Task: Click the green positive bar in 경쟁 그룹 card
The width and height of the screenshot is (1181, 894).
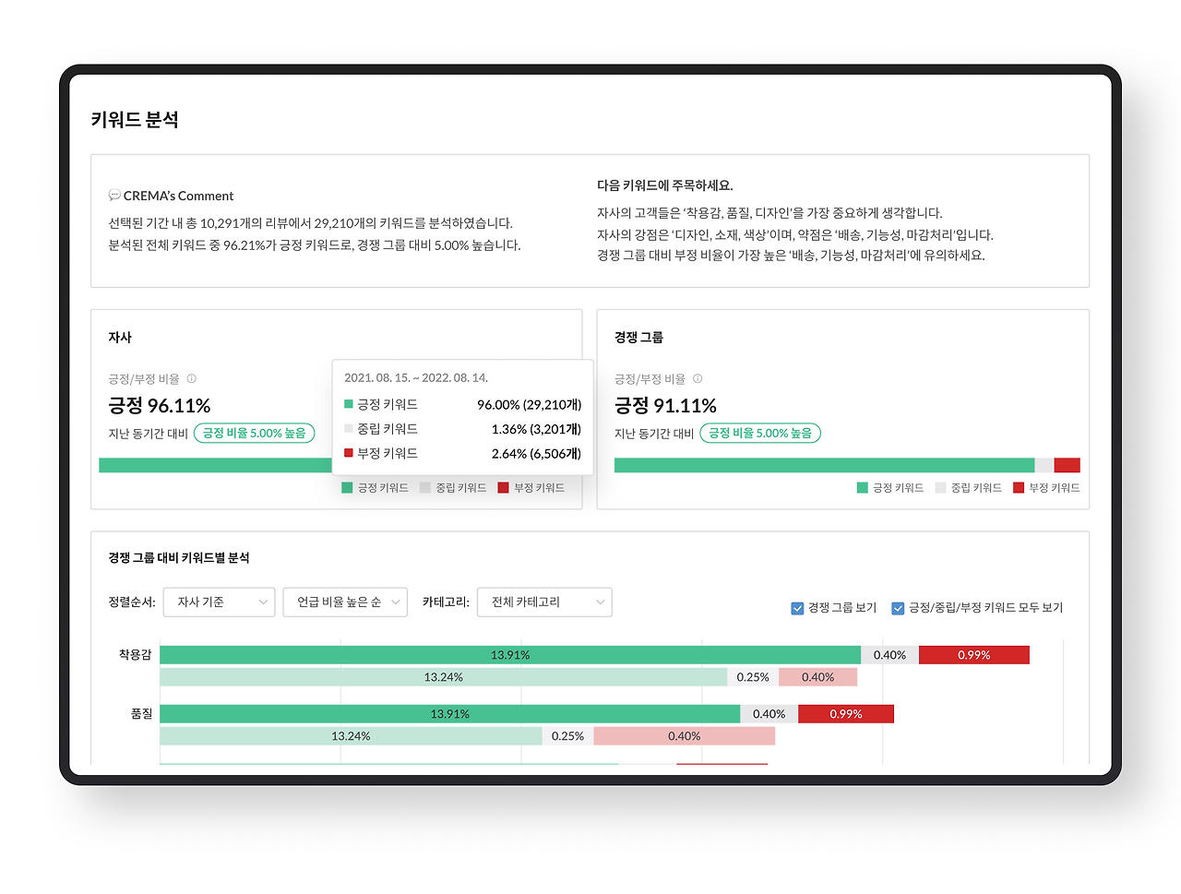Action: [x=824, y=465]
